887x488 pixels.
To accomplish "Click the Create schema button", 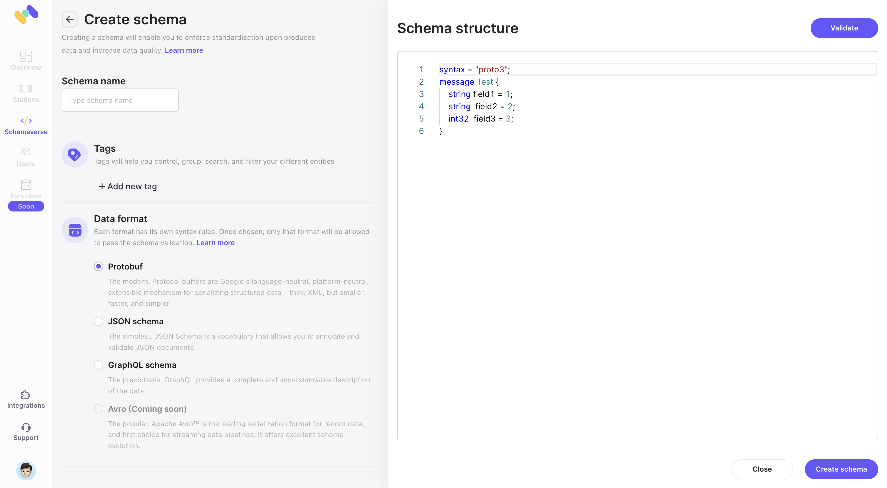I will point(841,469).
